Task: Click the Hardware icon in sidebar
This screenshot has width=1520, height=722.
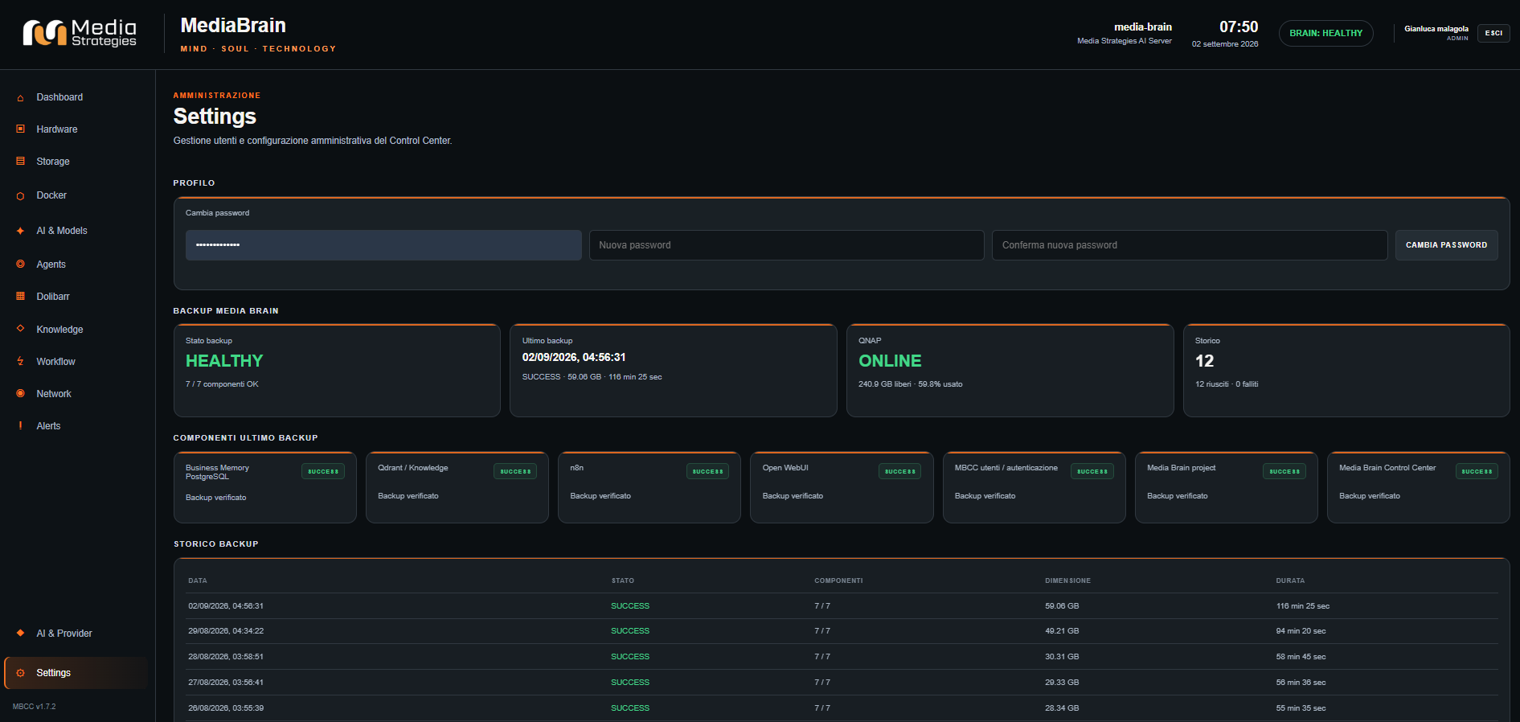Action: tap(20, 129)
